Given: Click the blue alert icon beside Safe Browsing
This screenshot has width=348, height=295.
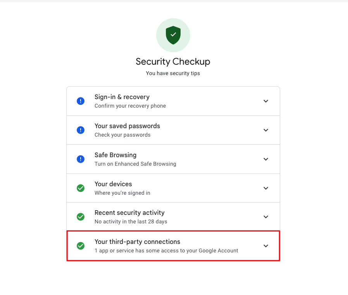Looking at the screenshot, I should point(81,159).
